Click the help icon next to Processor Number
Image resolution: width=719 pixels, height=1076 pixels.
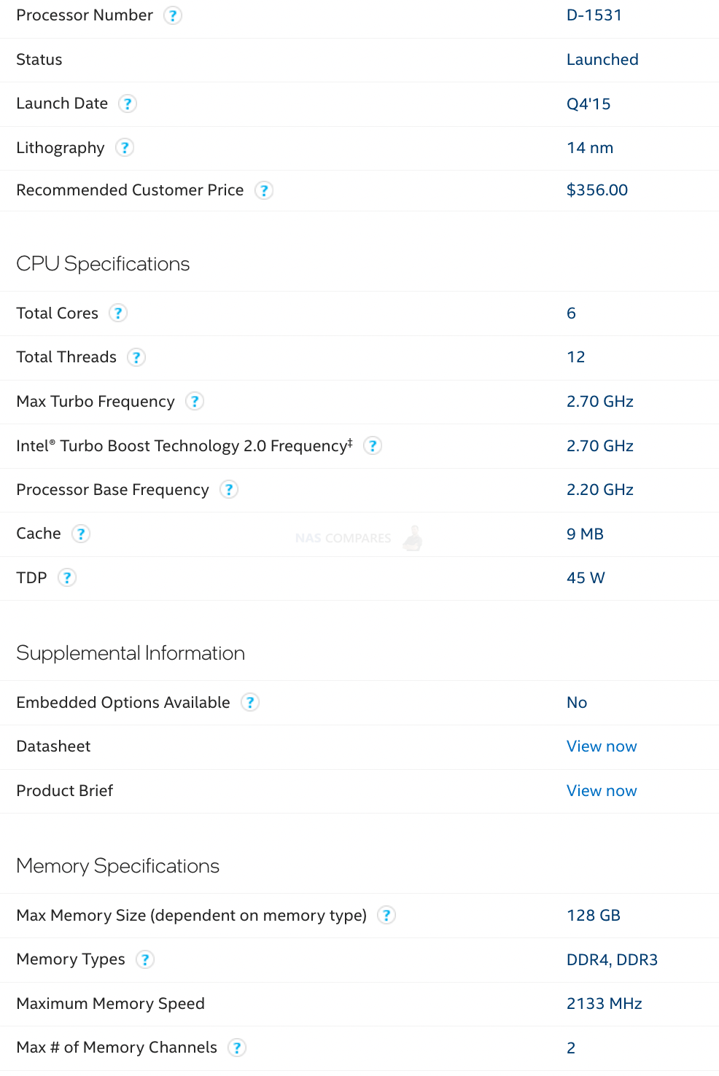click(x=173, y=15)
